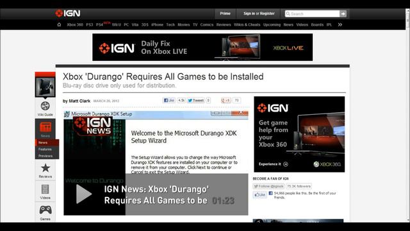Click the IGN logo in header

pyautogui.click(x=68, y=13)
